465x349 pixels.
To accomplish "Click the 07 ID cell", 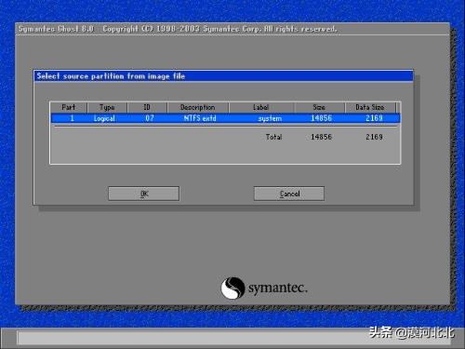I will [150, 118].
